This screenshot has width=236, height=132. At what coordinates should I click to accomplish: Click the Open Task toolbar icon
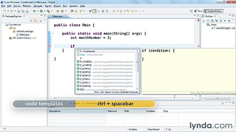tap(76, 11)
